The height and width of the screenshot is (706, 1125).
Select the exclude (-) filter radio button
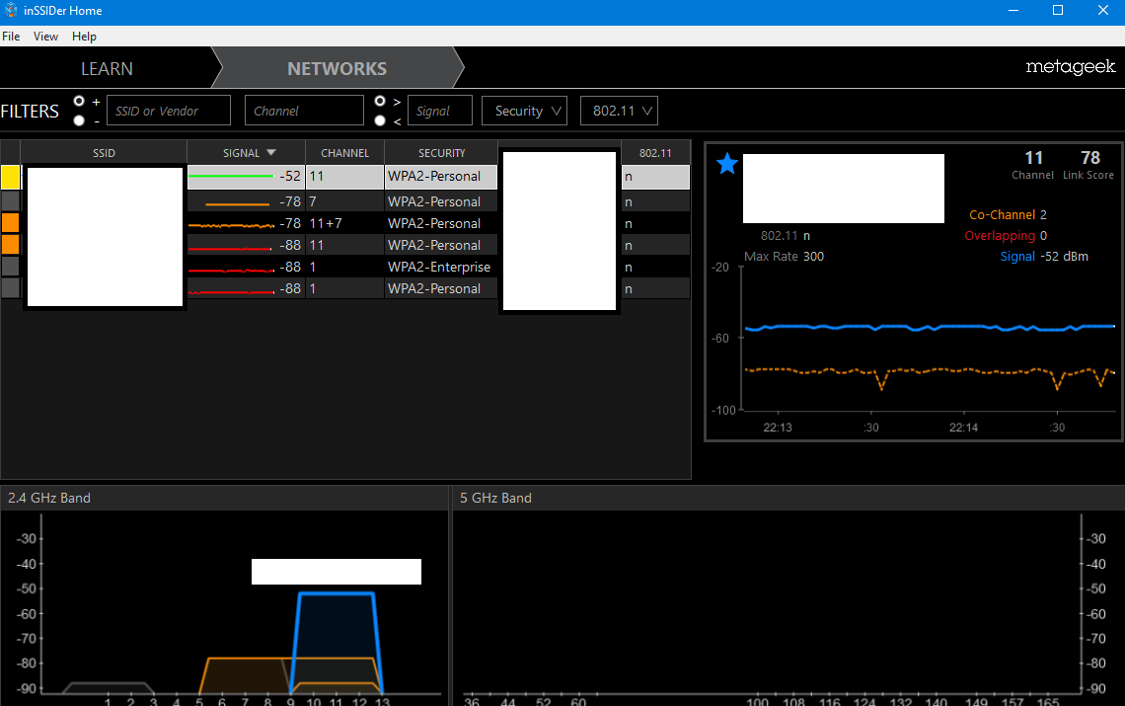79,120
